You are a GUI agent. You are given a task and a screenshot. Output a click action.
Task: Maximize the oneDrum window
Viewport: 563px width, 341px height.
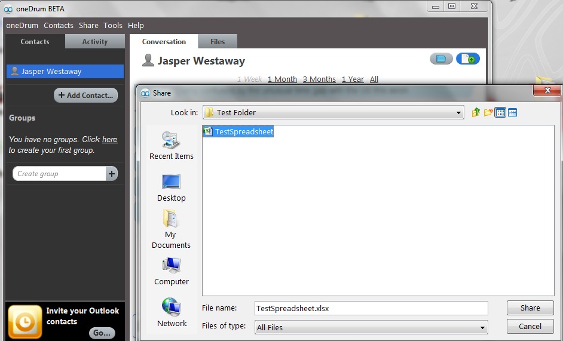(452, 6)
